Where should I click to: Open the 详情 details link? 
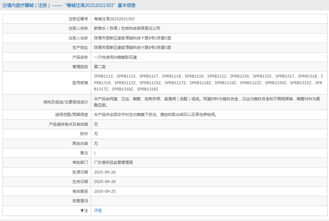pos(97,210)
